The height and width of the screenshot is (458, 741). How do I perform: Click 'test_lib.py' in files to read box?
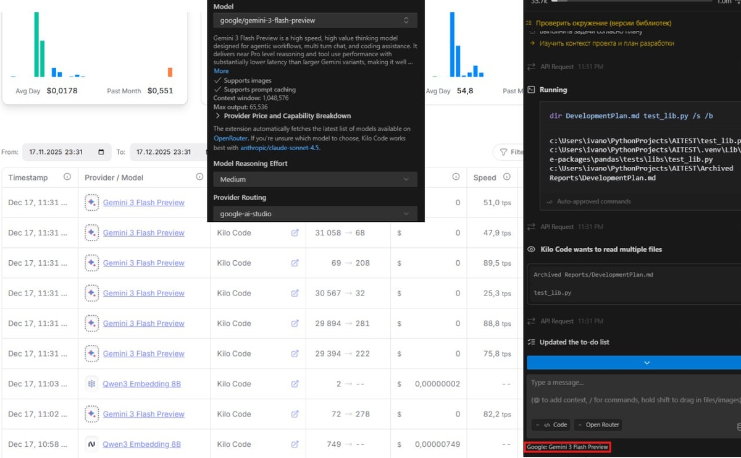[552, 293]
